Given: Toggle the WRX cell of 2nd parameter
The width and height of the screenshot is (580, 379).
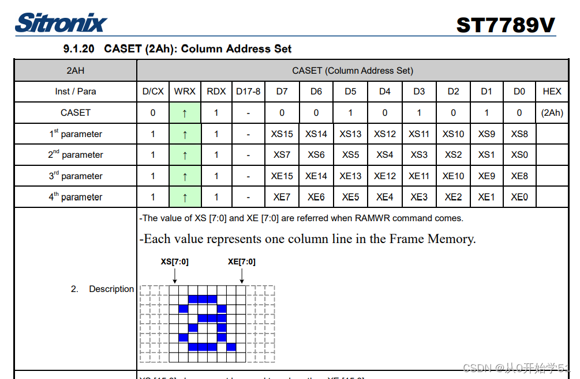Looking at the screenshot, I should [x=185, y=154].
